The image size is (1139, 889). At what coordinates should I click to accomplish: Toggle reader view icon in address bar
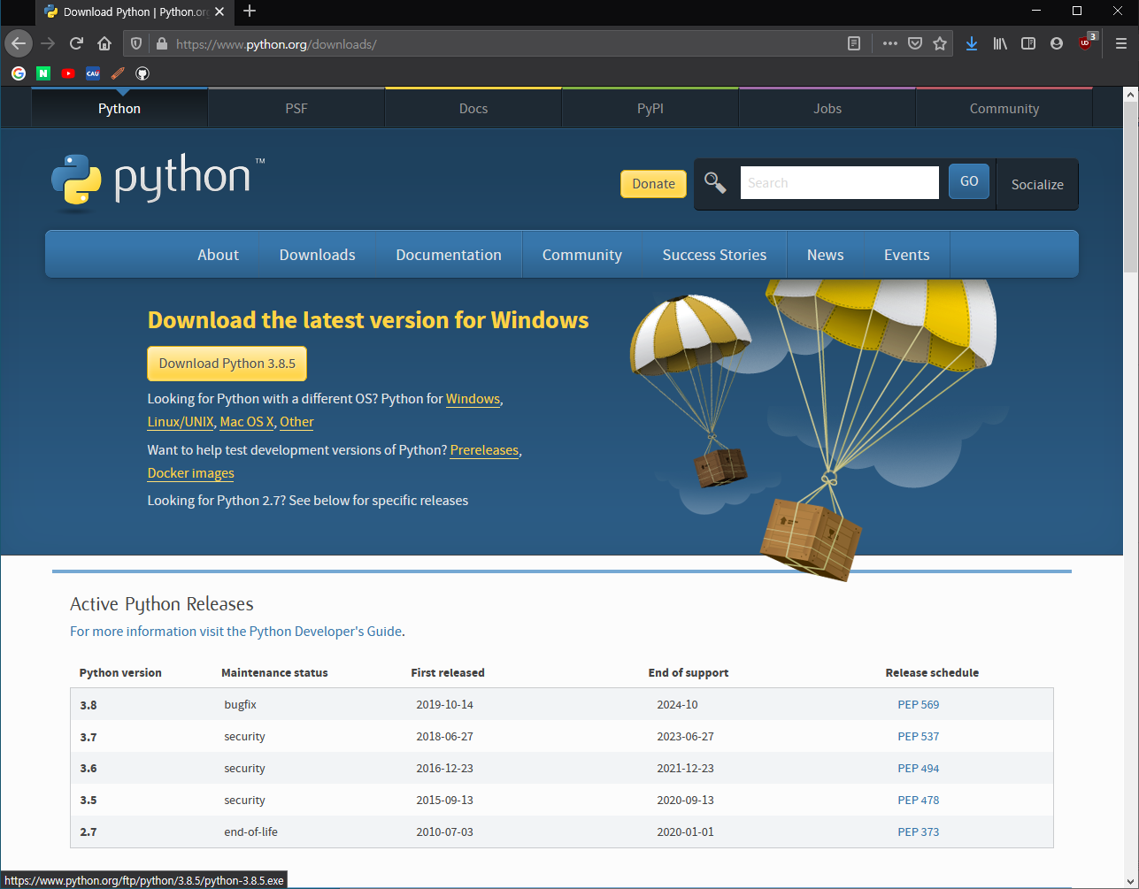[x=854, y=43]
